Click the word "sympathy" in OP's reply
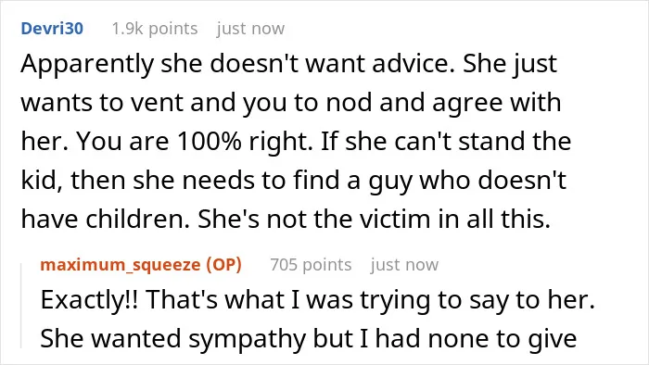 click(x=248, y=340)
